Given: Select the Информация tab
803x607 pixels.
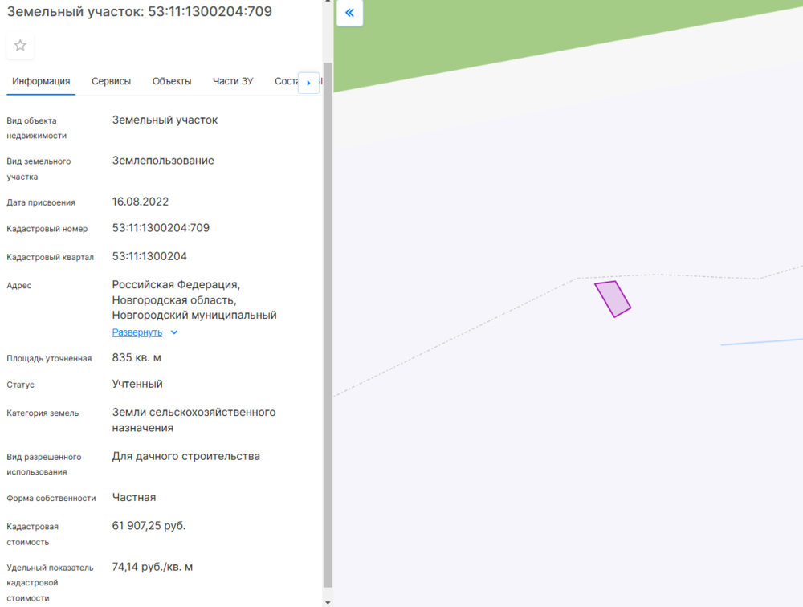Looking at the screenshot, I should [41, 81].
